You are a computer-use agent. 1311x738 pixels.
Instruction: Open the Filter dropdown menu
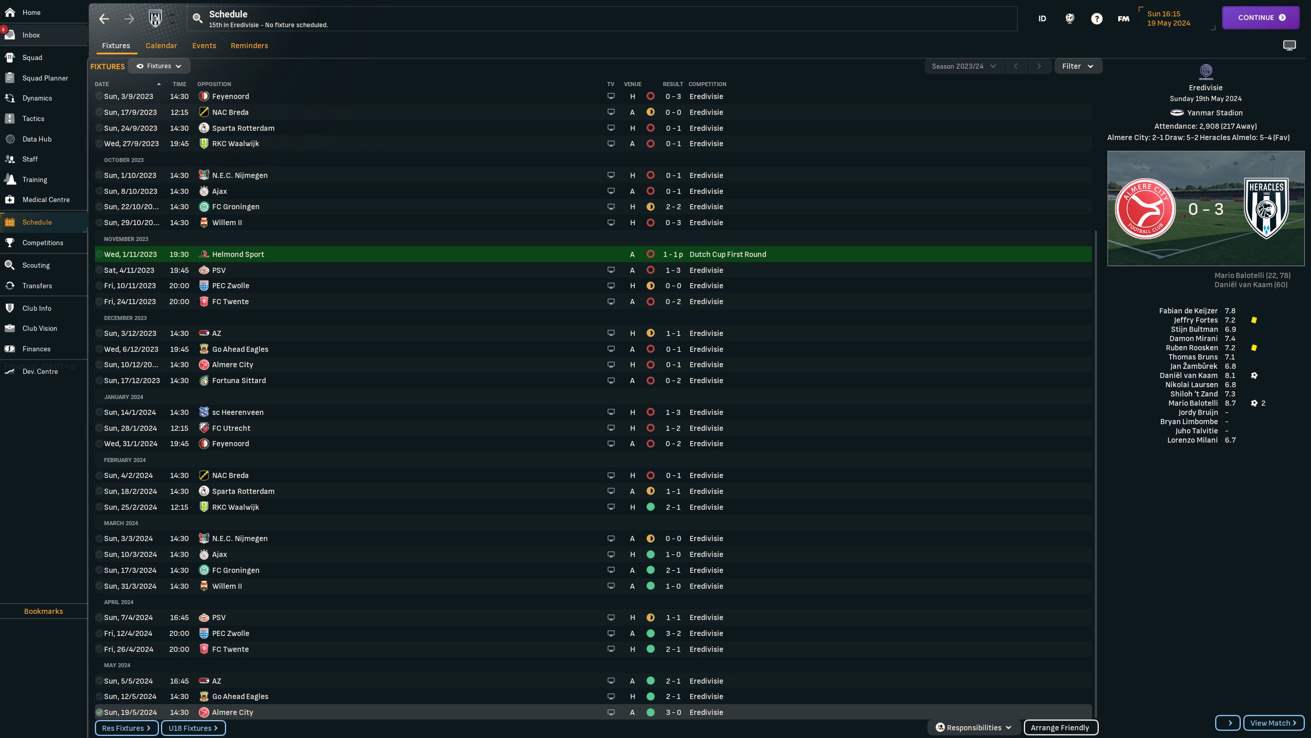click(x=1078, y=66)
